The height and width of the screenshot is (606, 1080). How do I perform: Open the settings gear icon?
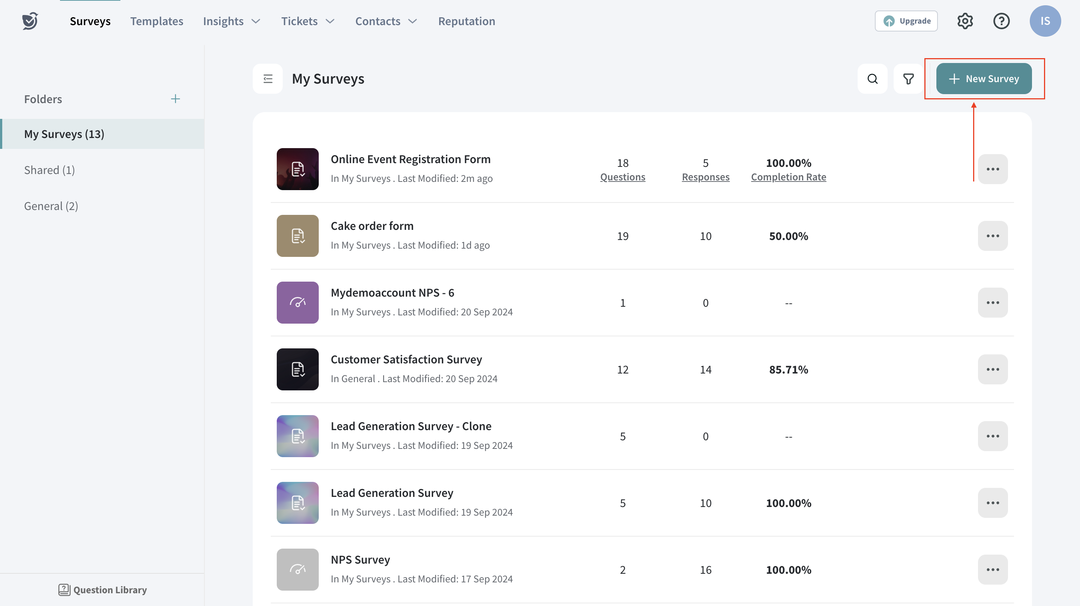point(965,21)
